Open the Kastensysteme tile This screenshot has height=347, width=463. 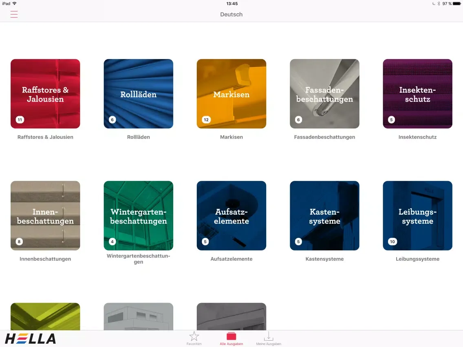(x=324, y=215)
